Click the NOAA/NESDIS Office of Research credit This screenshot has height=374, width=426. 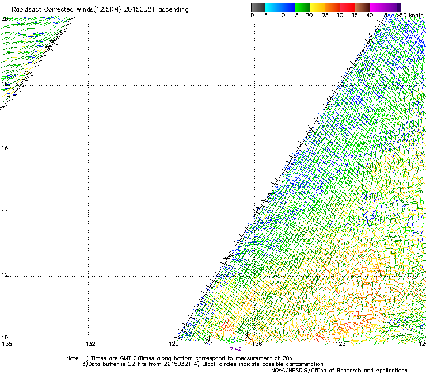click(x=339, y=371)
